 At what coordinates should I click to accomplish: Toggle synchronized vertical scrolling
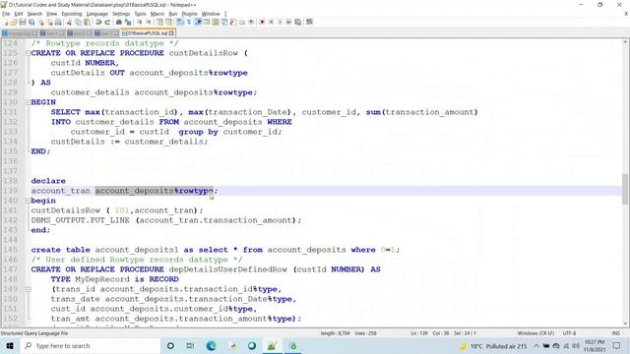coord(159,22)
